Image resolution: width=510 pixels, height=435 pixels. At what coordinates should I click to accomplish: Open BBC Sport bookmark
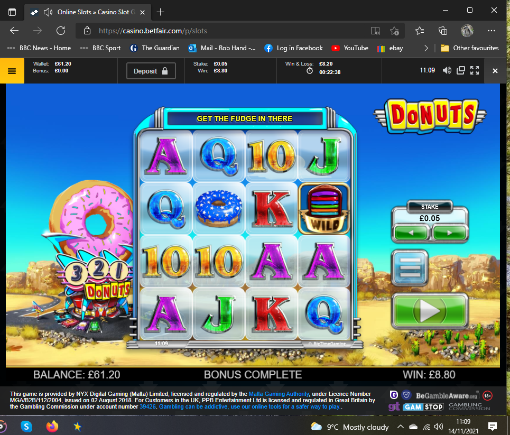100,48
